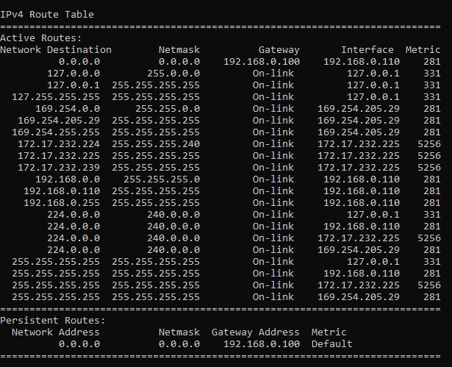Image resolution: width=452 pixels, height=367 pixels.
Task: Select destination 169.254.205.29 in its row
Action: pos(59,121)
